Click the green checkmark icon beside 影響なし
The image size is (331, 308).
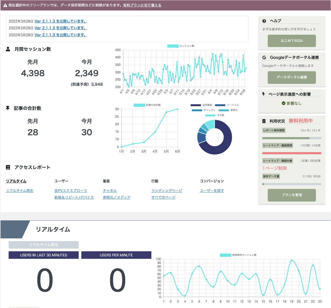[284, 103]
